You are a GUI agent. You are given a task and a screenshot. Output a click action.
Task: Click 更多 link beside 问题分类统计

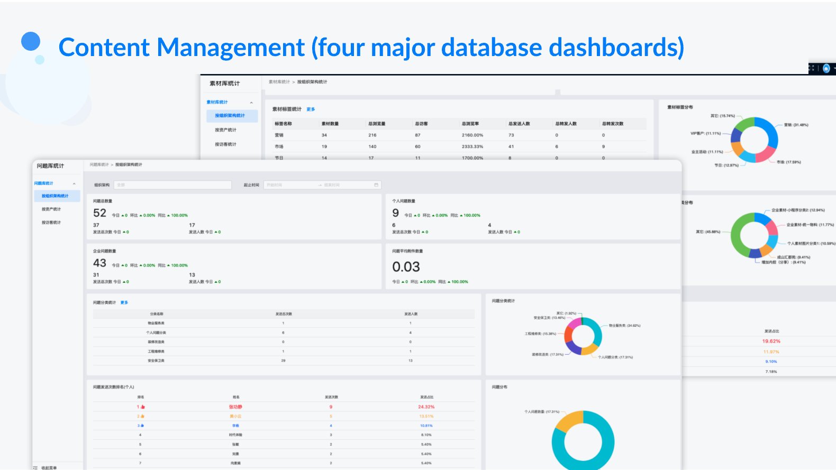[124, 302]
